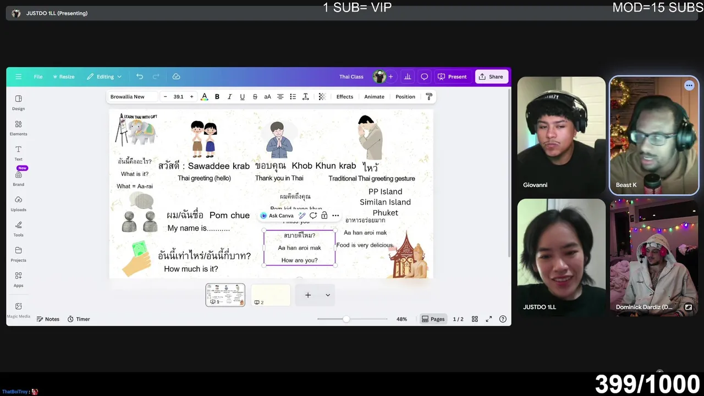704x396 pixels.
Task: Open the more options ellipsis on floating toolbar
Action: click(335, 216)
